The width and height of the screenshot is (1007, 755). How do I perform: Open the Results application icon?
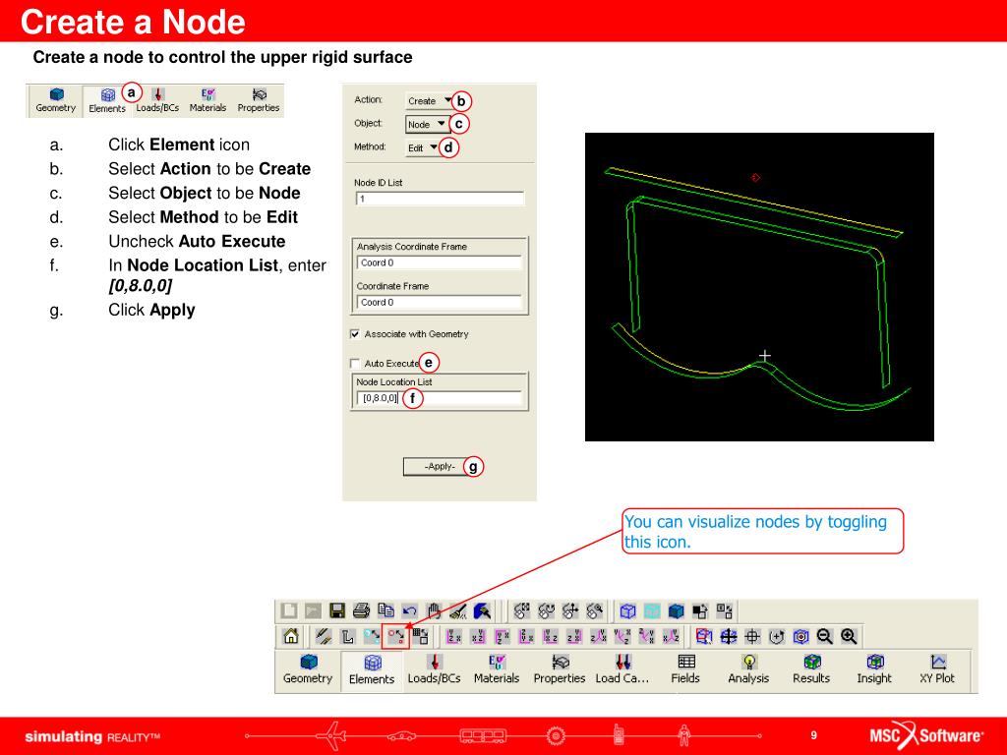811,668
